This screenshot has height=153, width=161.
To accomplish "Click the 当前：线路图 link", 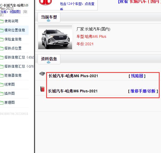I will coord(10,12).
